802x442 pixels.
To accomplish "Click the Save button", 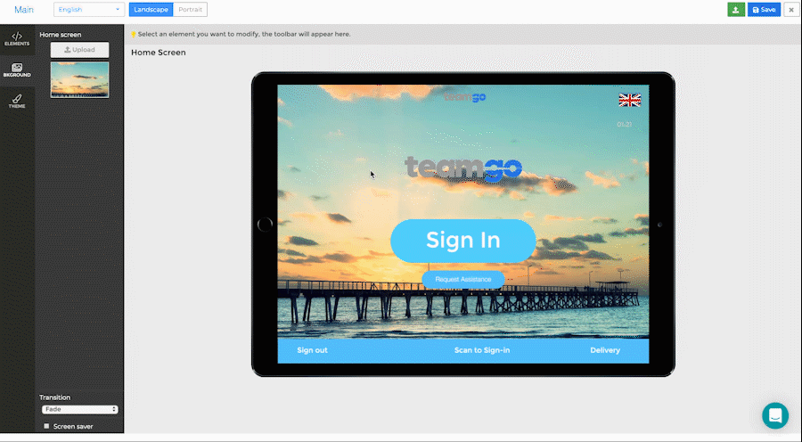I will 764,10.
